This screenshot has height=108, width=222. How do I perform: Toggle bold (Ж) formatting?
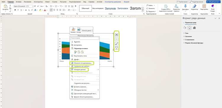pos(15,10)
